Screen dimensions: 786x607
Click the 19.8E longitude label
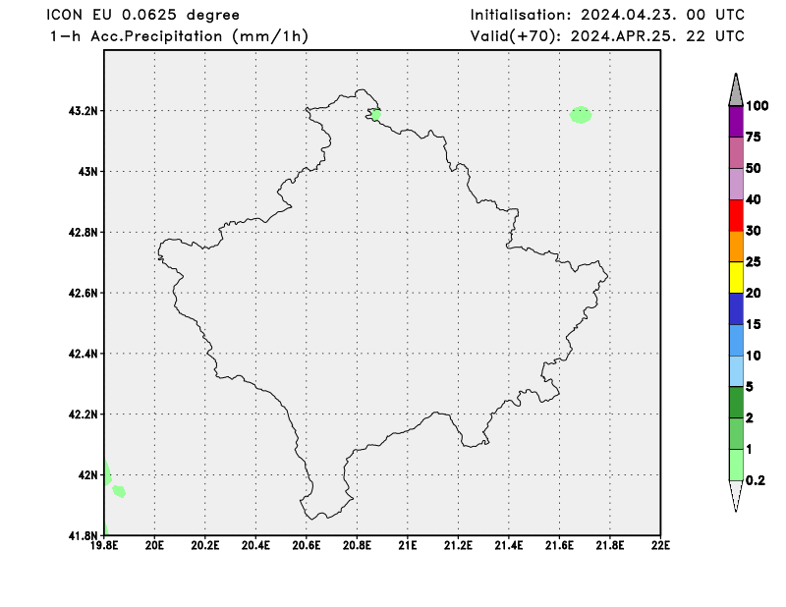(x=104, y=545)
